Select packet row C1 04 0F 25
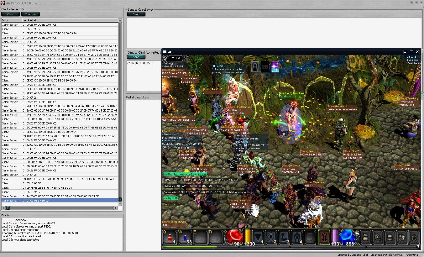This screenshot has height=257, width=424. [60, 42]
